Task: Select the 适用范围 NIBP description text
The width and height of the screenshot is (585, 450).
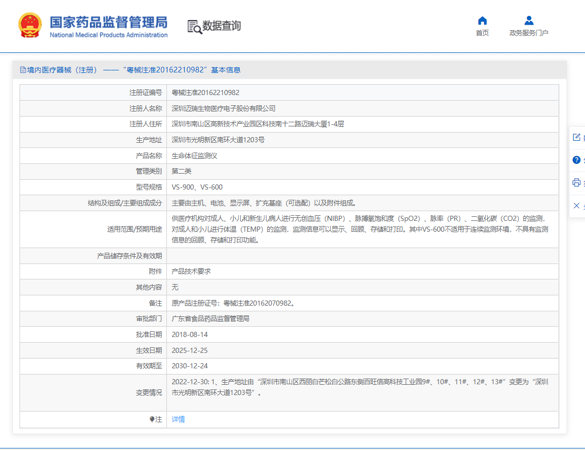Action: coord(360,229)
